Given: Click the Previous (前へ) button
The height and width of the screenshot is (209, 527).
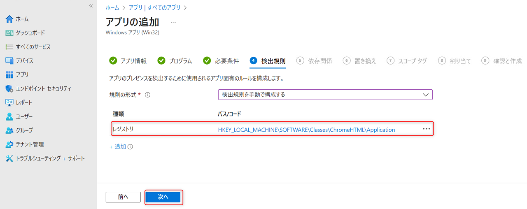Looking at the screenshot, I should [x=123, y=197].
